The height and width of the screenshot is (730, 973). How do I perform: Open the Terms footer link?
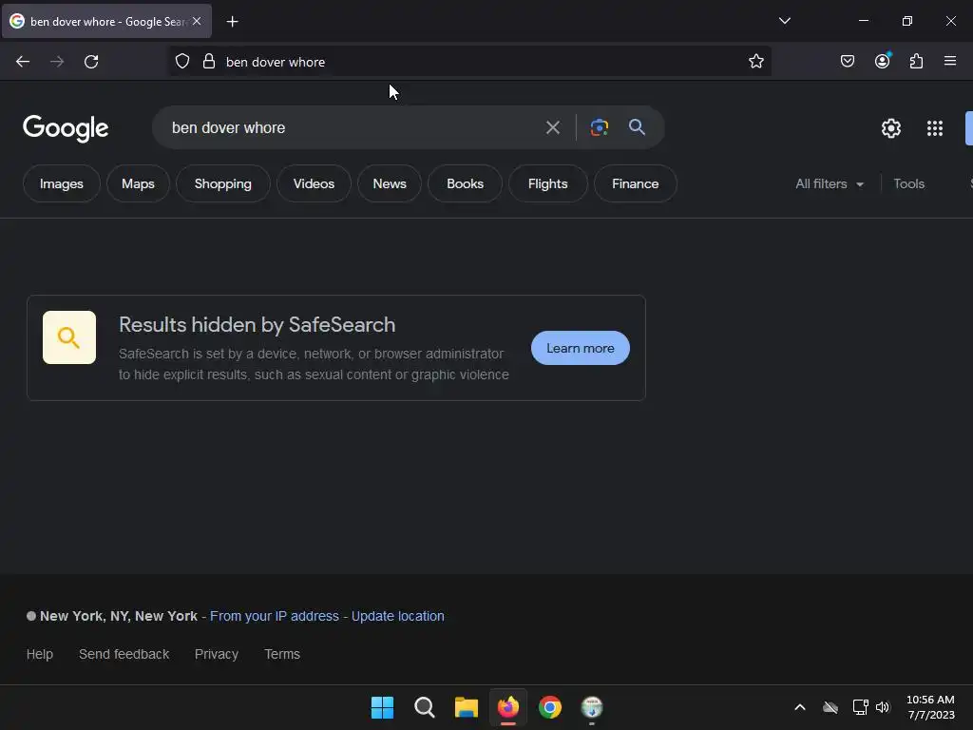point(282,654)
